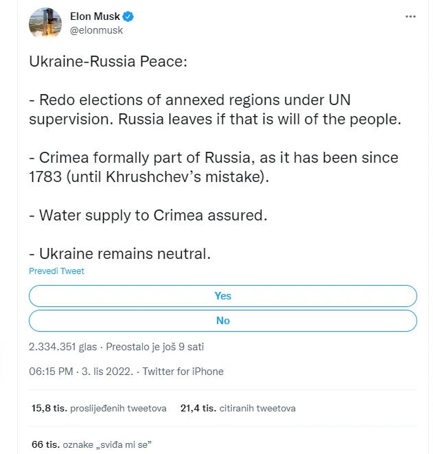Vote No in the poll
Image resolution: width=433 pixels, height=454 pixels.
coord(223,321)
